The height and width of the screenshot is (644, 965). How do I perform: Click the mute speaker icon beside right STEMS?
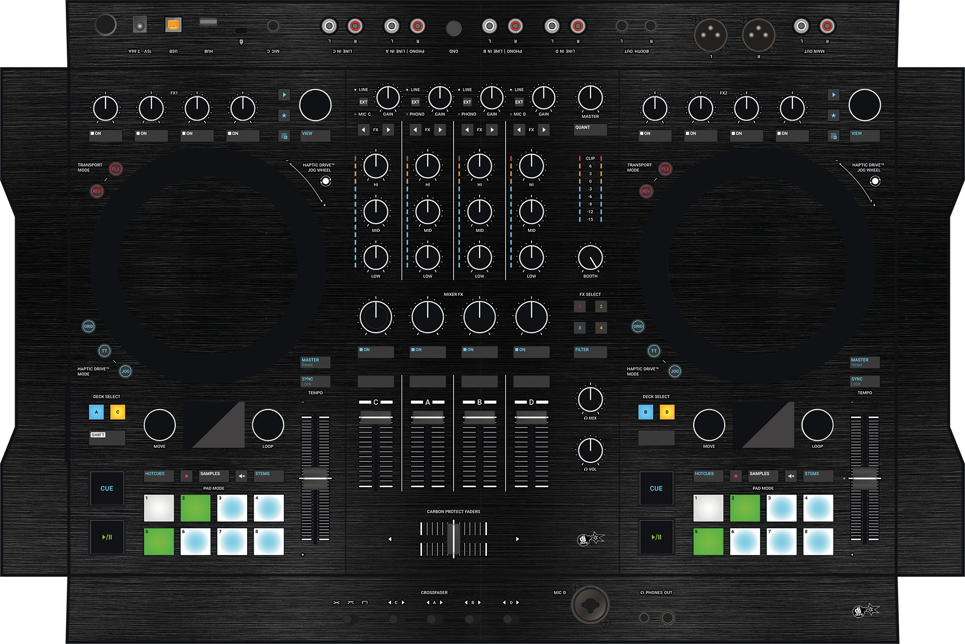pos(792,476)
